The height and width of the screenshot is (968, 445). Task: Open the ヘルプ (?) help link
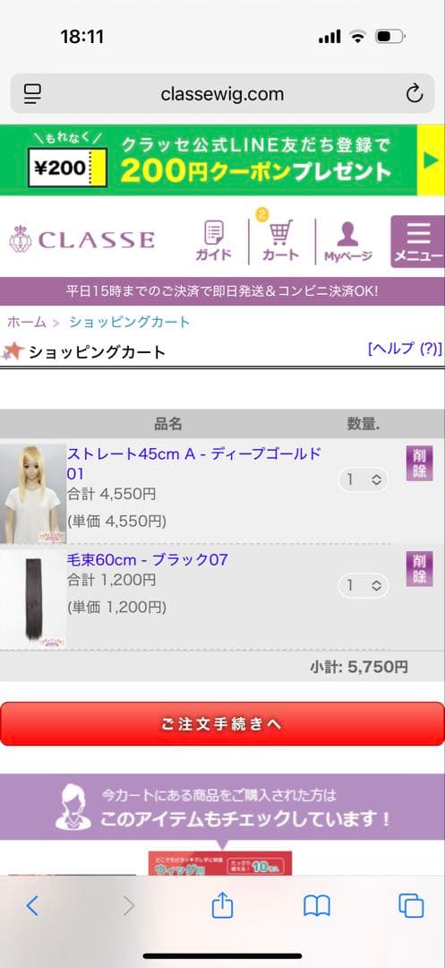[405, 349]
